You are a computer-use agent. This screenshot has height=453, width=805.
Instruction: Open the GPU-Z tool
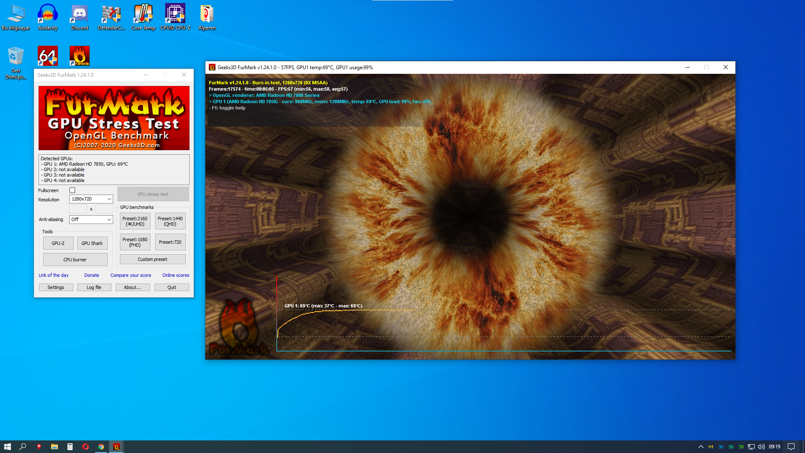tap(58, 243)
